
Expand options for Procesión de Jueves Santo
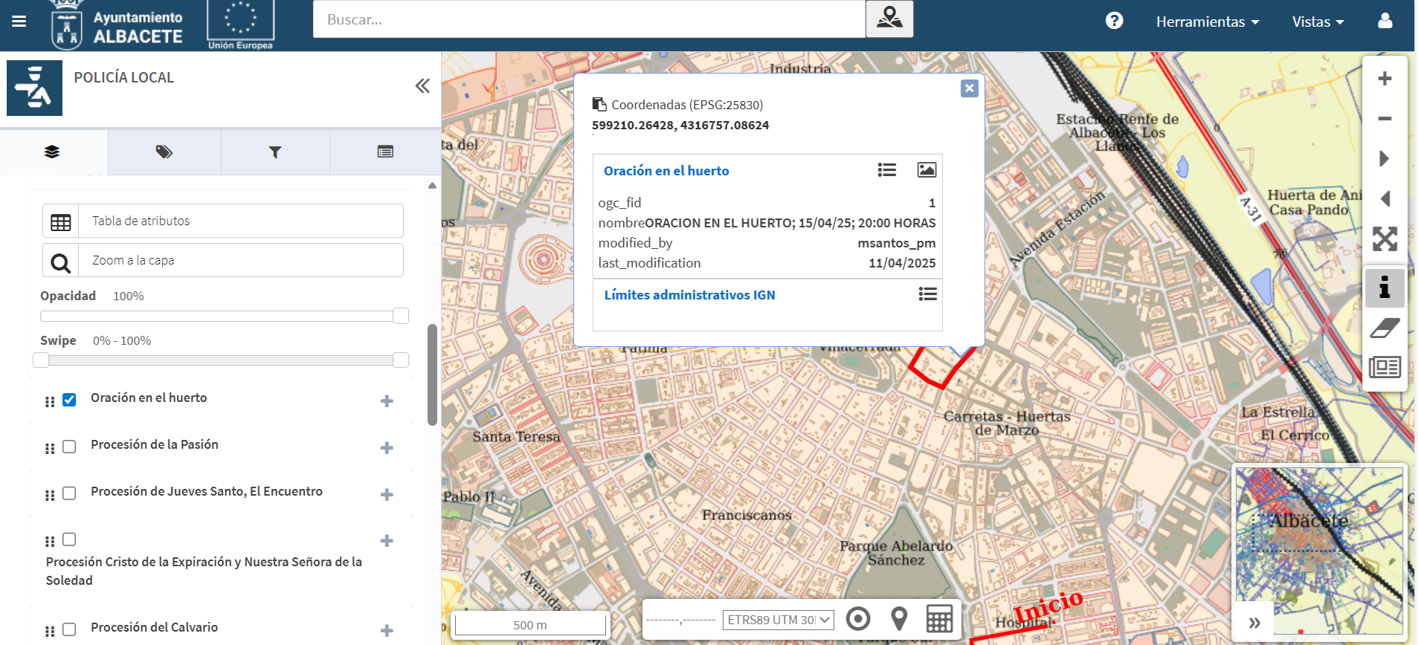(x=387, y=495)
